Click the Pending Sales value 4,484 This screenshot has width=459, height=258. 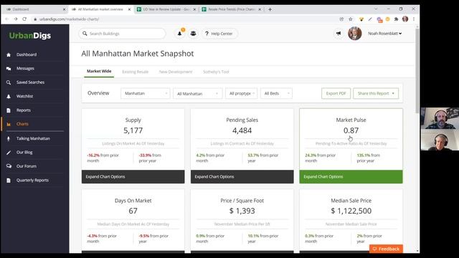[242, 130]
